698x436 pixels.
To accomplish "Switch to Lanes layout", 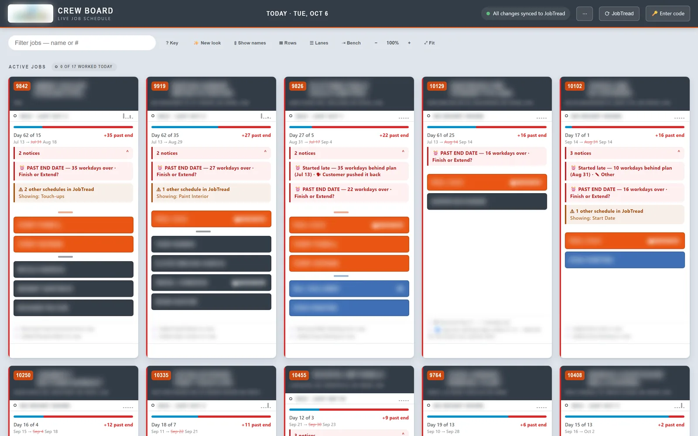I will pyautogui.click(x=319, y=43).
